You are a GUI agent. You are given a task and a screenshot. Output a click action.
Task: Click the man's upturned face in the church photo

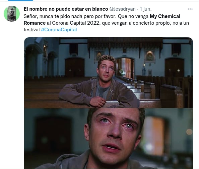(x=106, y=70)
